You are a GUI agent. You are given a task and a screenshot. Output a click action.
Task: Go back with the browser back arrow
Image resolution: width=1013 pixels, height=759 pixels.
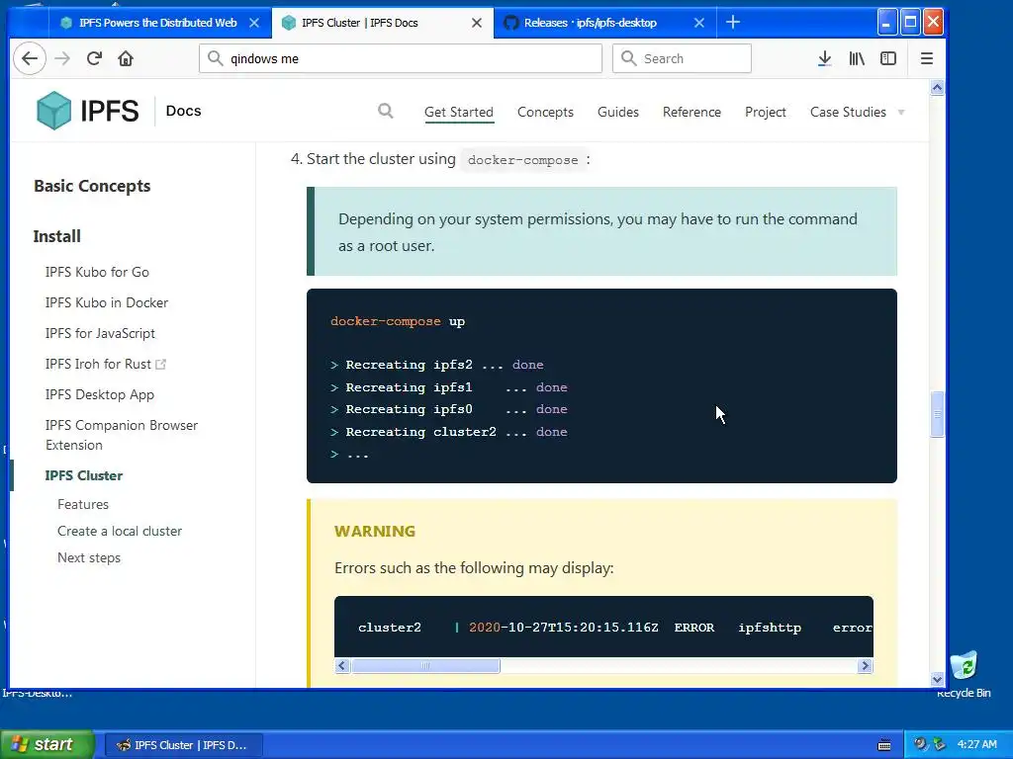pyautogui.click(x=30, y=58)
